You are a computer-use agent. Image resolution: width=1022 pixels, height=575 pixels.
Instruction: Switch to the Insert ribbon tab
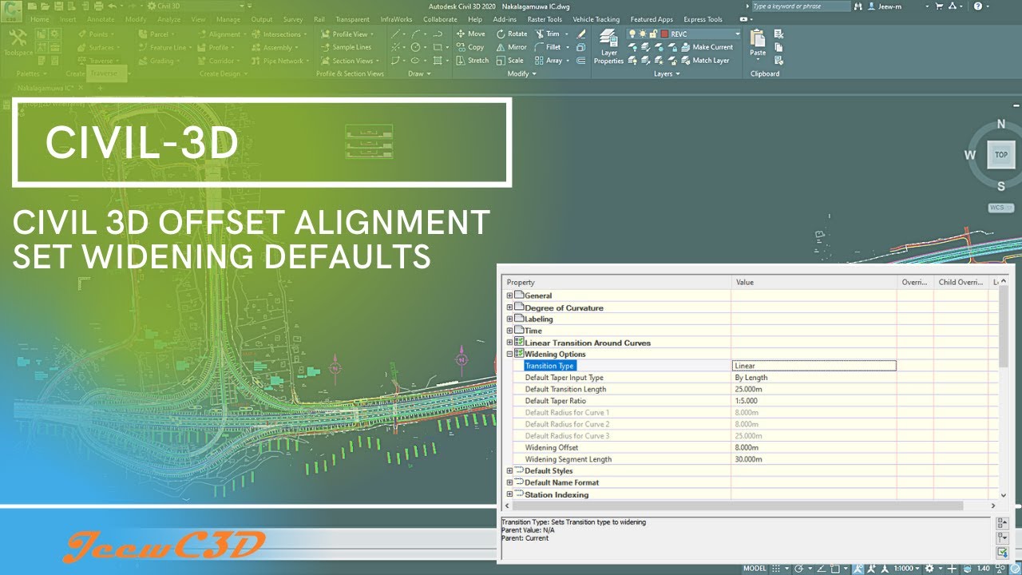68,19
